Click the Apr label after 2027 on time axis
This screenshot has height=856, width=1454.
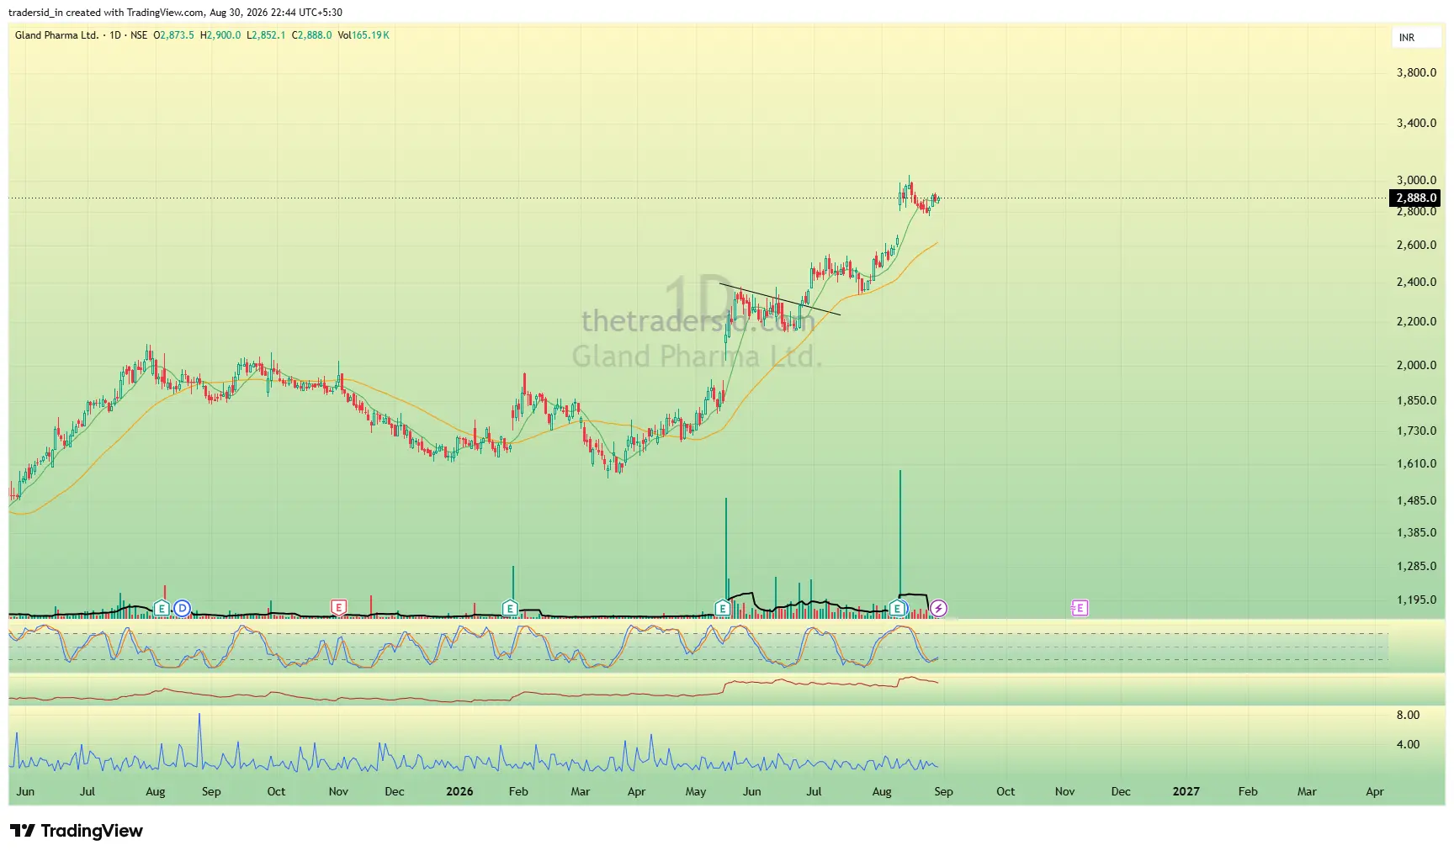point(1375,791)
